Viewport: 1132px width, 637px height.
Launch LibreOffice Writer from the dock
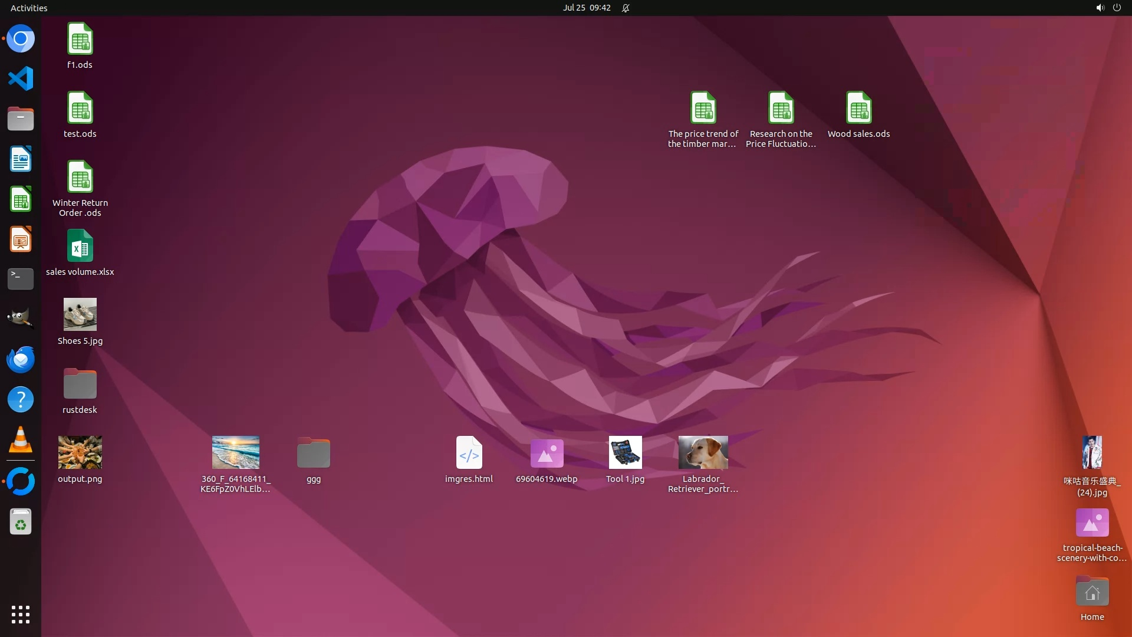tap(21, 159)
